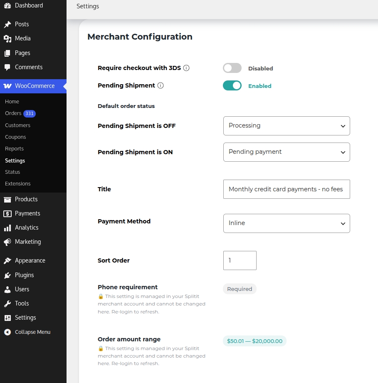Click the Comments speech bubble icon

click(x=7, y=67)
